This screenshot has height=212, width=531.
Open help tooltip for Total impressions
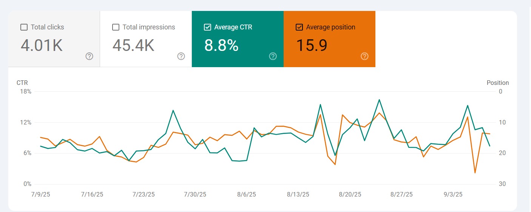[181, 56]
